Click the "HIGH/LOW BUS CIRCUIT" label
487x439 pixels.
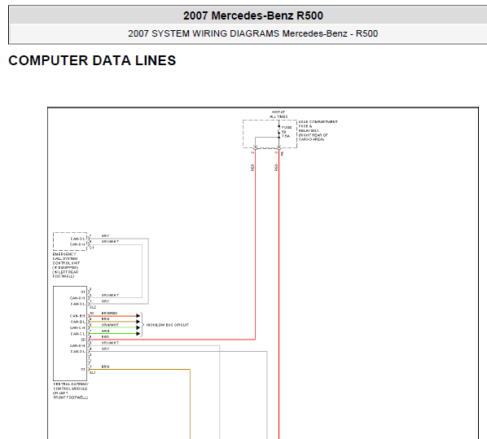coord(168,325)
